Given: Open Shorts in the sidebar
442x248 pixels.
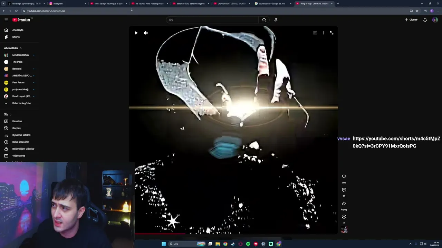Looking at the screenshot, I should click(19, 37).
